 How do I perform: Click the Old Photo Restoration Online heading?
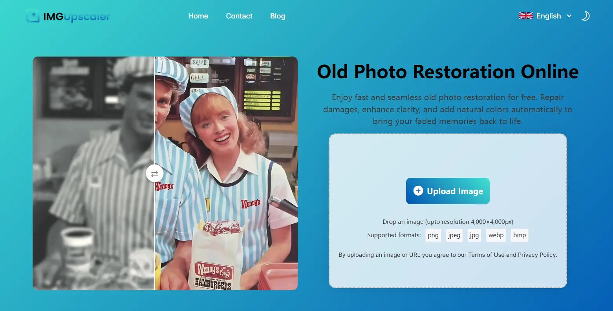pos(448,72)
